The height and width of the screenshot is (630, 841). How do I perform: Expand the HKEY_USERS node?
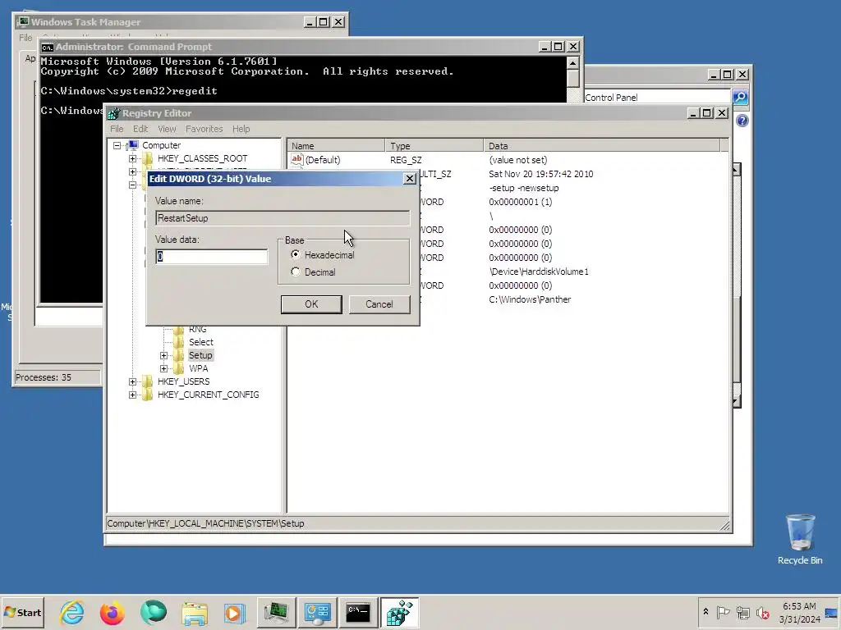pyautogui.click(x=132, y=381)
